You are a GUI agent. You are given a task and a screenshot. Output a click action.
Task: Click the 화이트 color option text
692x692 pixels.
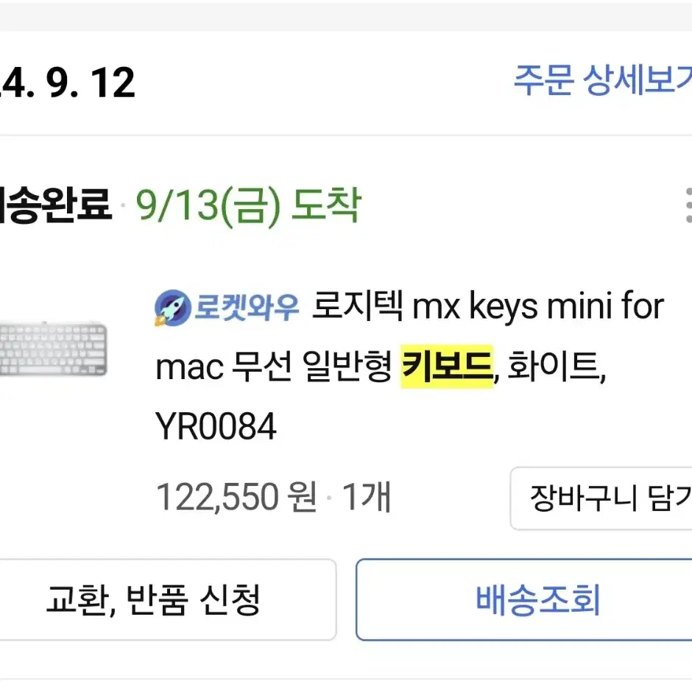pos(556,367)
